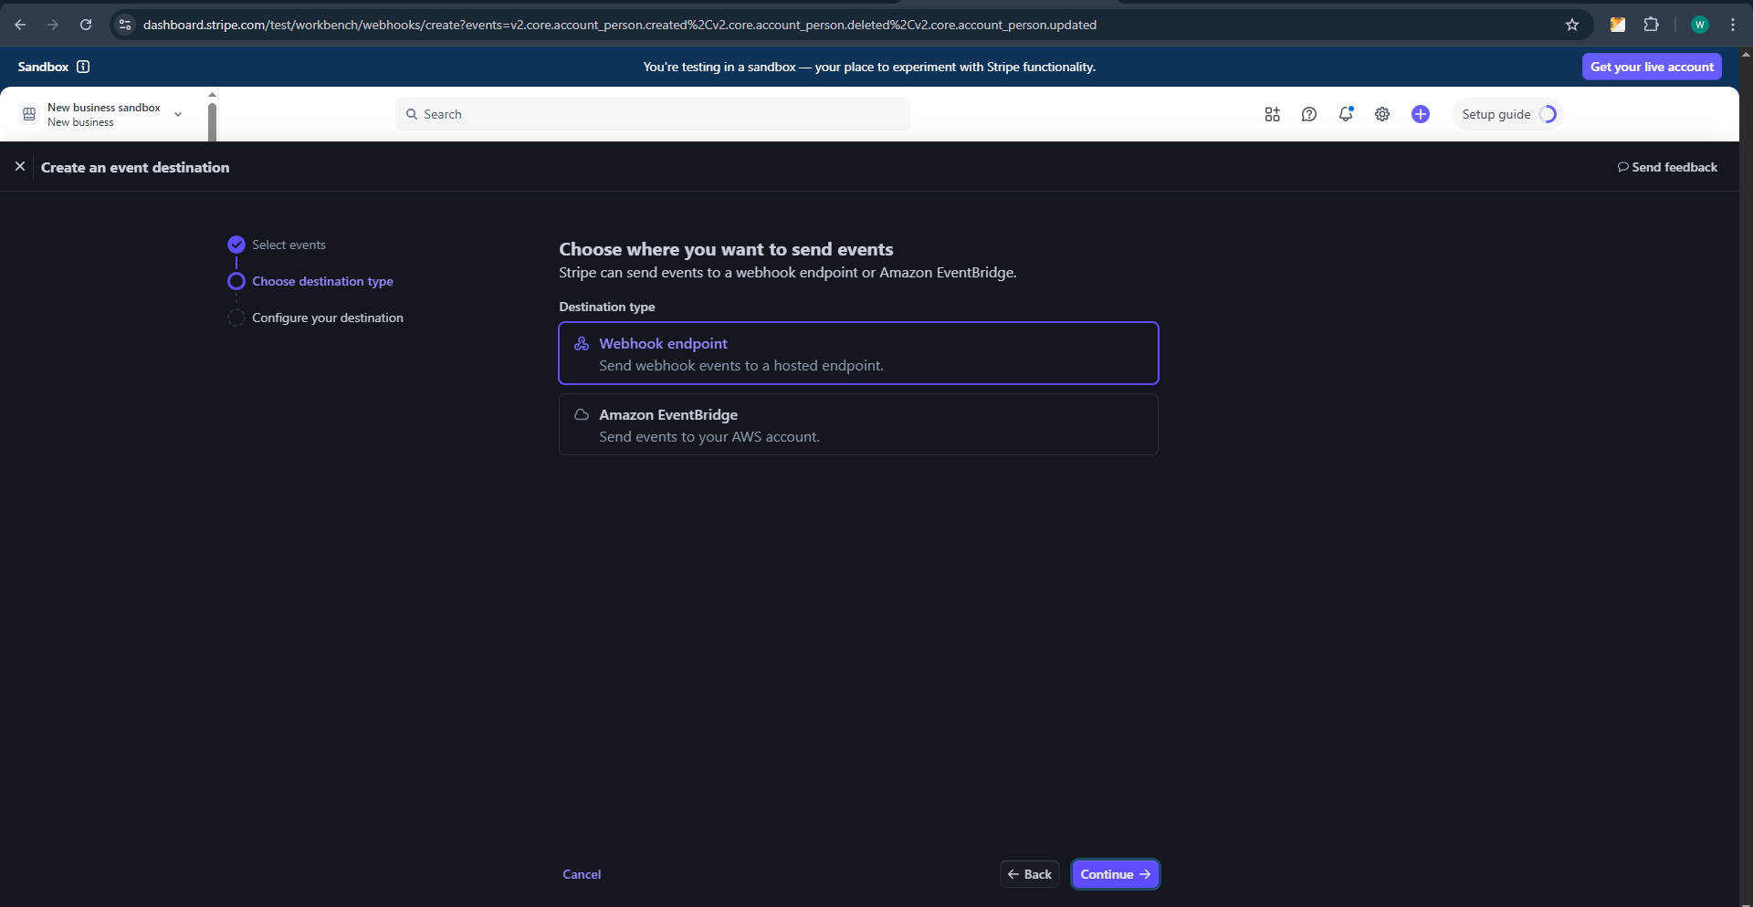Image resolution: width=1753 pixels, height=907 pixels.
Task: Click the 'Destination type' label
Action: pyautogui.click(x=607, y=307)
